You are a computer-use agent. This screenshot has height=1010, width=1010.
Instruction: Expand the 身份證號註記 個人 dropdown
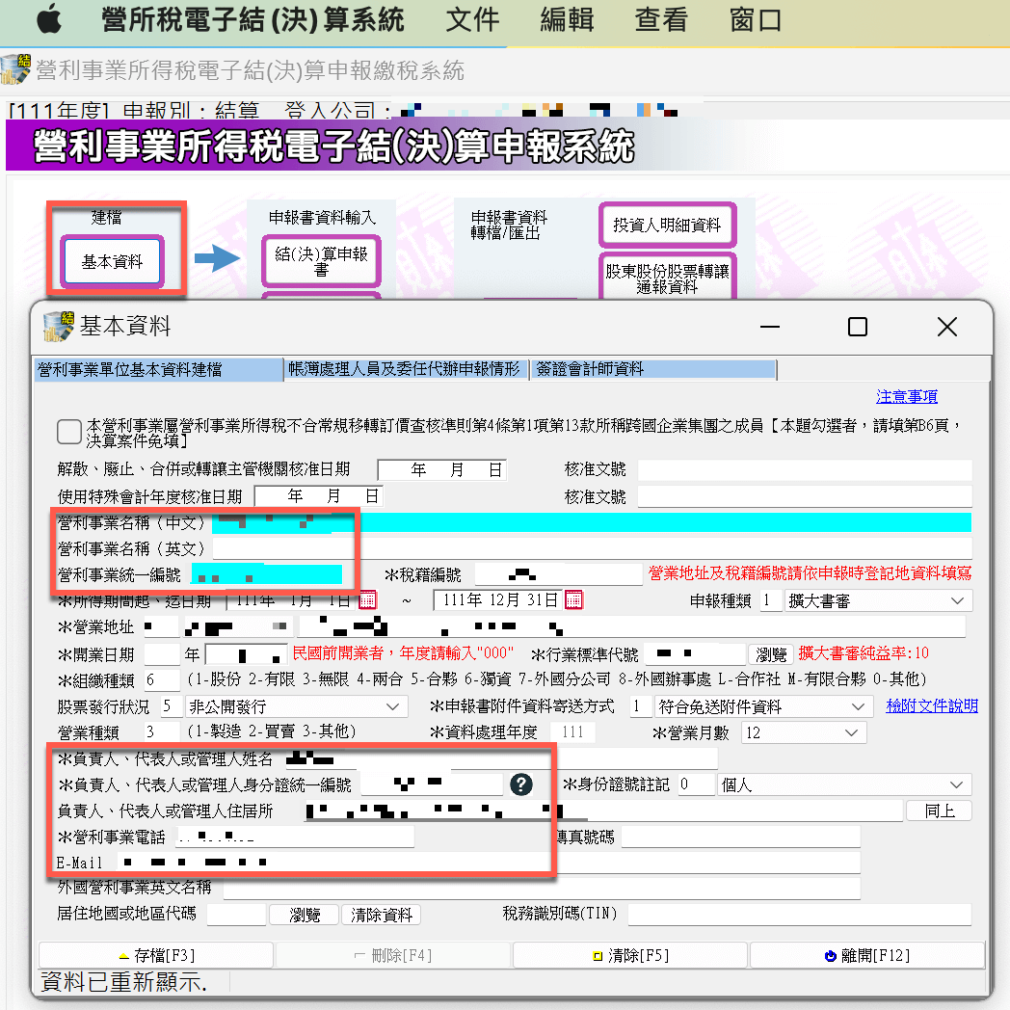[957, 784]
